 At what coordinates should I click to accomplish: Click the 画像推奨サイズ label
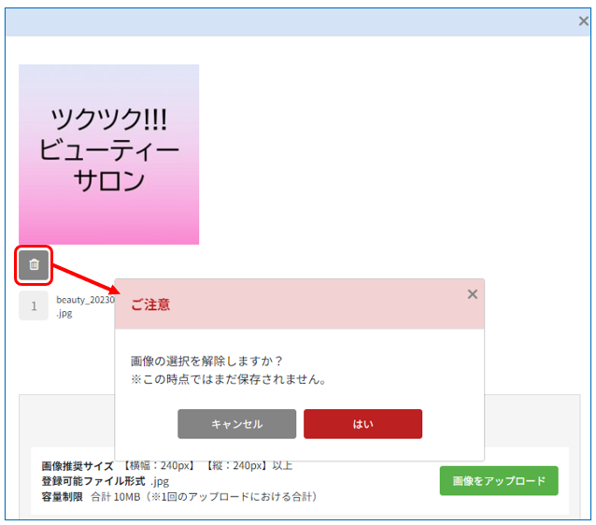(x=78, y=466)
